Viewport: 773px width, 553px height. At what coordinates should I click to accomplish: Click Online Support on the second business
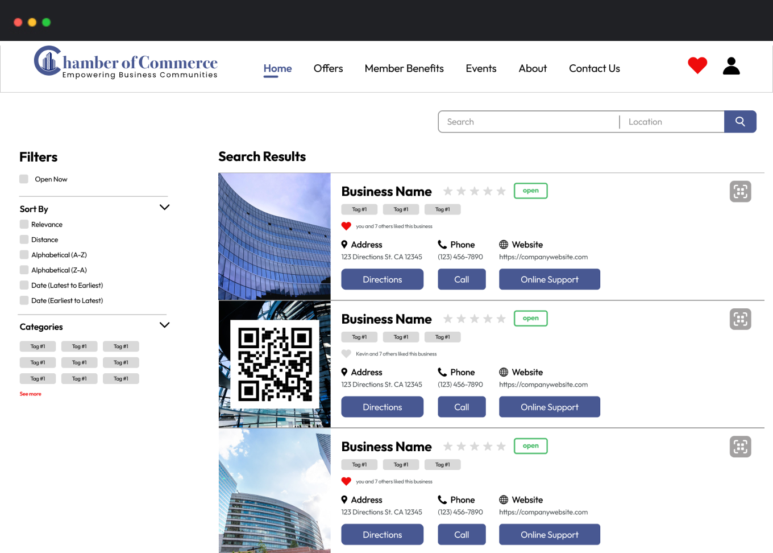pos(549,407)
